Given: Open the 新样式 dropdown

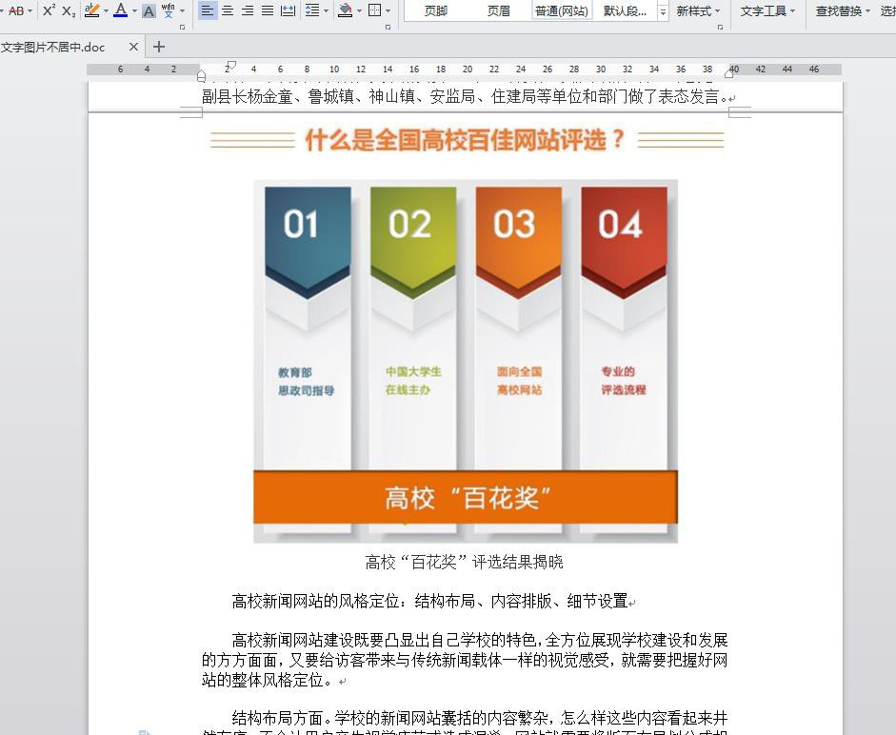Looking at the screenshot, I should coord(699,11).
